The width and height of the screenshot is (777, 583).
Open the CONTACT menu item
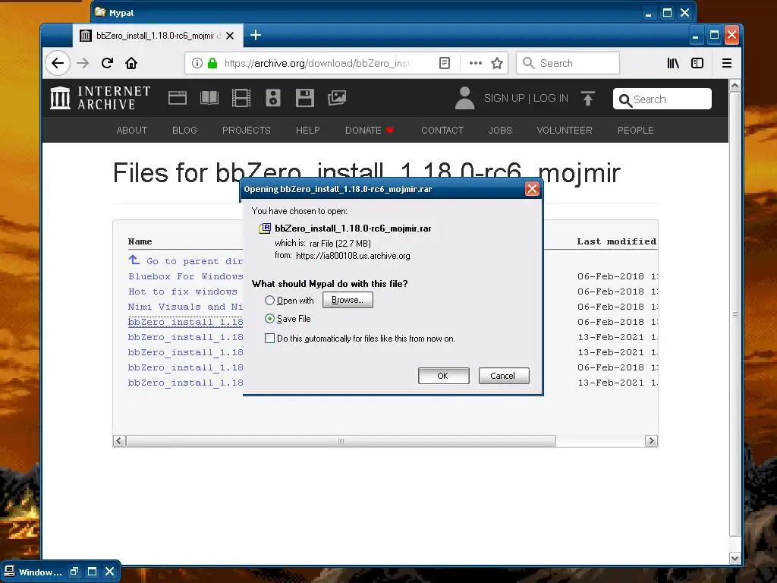point(442,130)
